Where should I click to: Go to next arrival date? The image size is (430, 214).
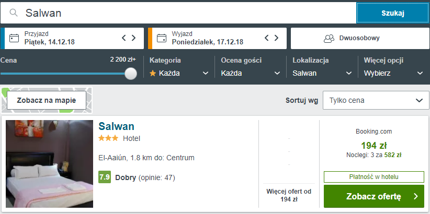coord(134,38)
